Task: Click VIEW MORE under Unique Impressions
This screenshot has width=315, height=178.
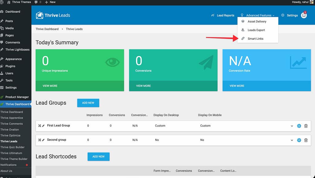Action: coord(50,86)
